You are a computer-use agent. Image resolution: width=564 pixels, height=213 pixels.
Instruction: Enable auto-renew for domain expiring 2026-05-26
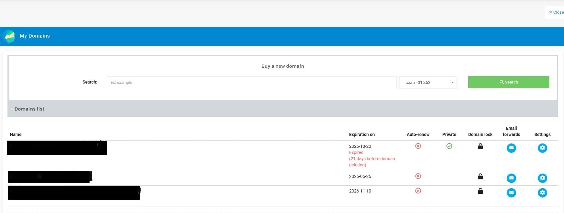[x=418, y=176]
